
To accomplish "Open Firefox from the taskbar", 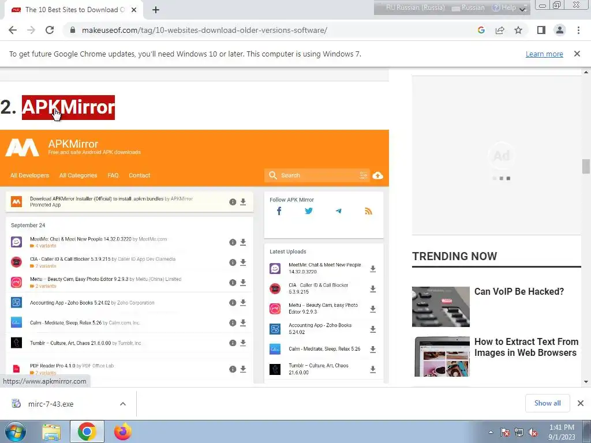I will coord(123,431).
